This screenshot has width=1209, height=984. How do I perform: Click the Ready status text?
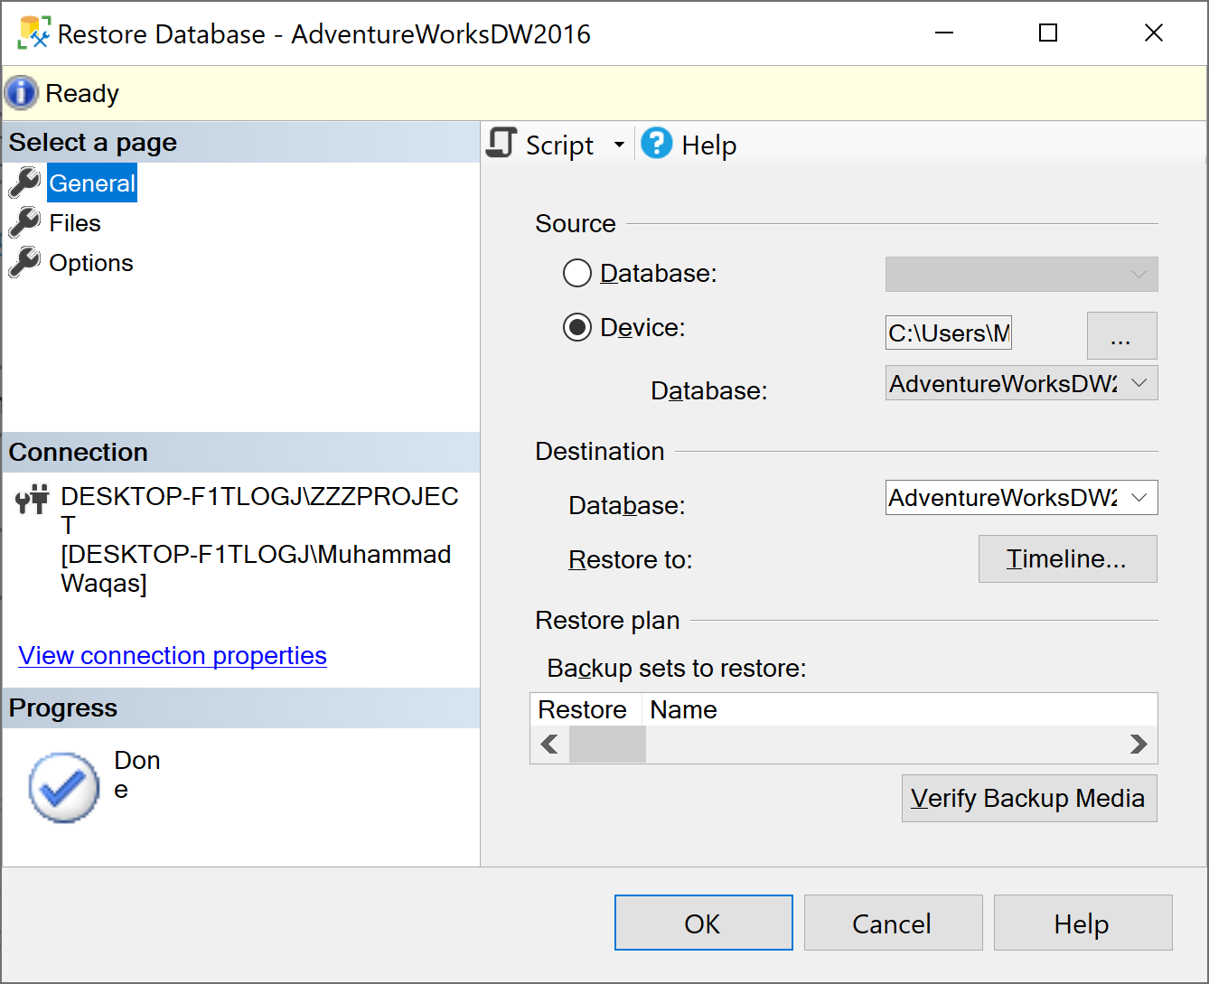pyautogui.click(x=82, y=93)
